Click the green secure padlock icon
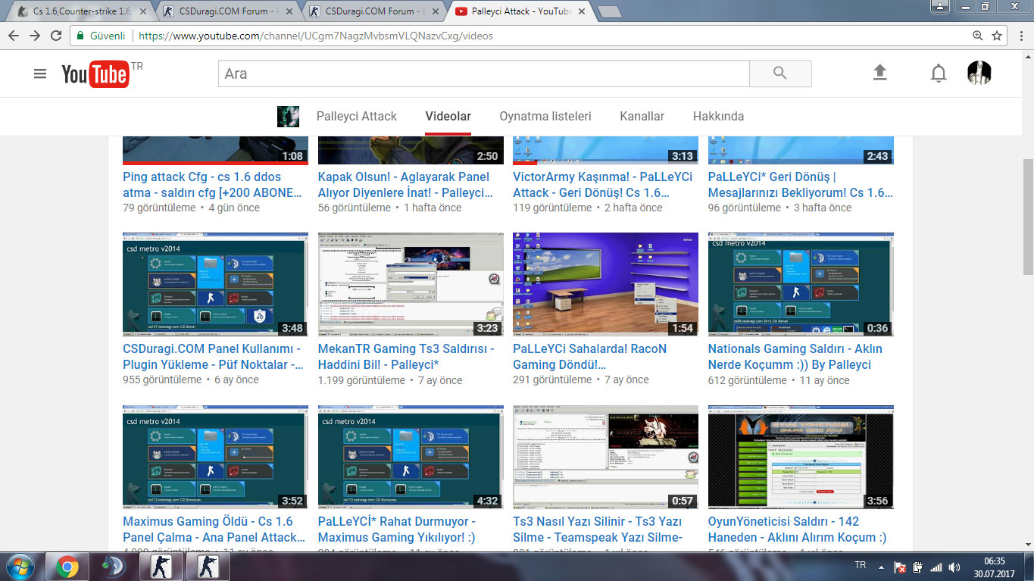1034x581 pixels. coord(80,36)
